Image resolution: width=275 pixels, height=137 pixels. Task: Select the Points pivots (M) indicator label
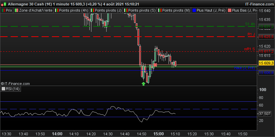pyautogui.click(x=174, y=10)
